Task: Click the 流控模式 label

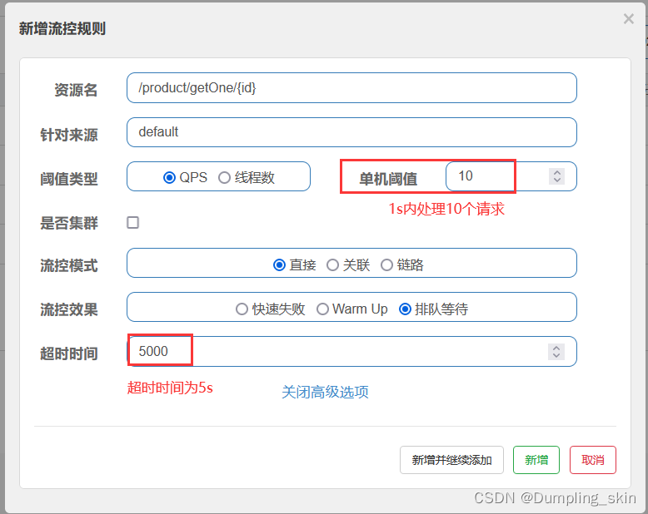Action: 69,265
